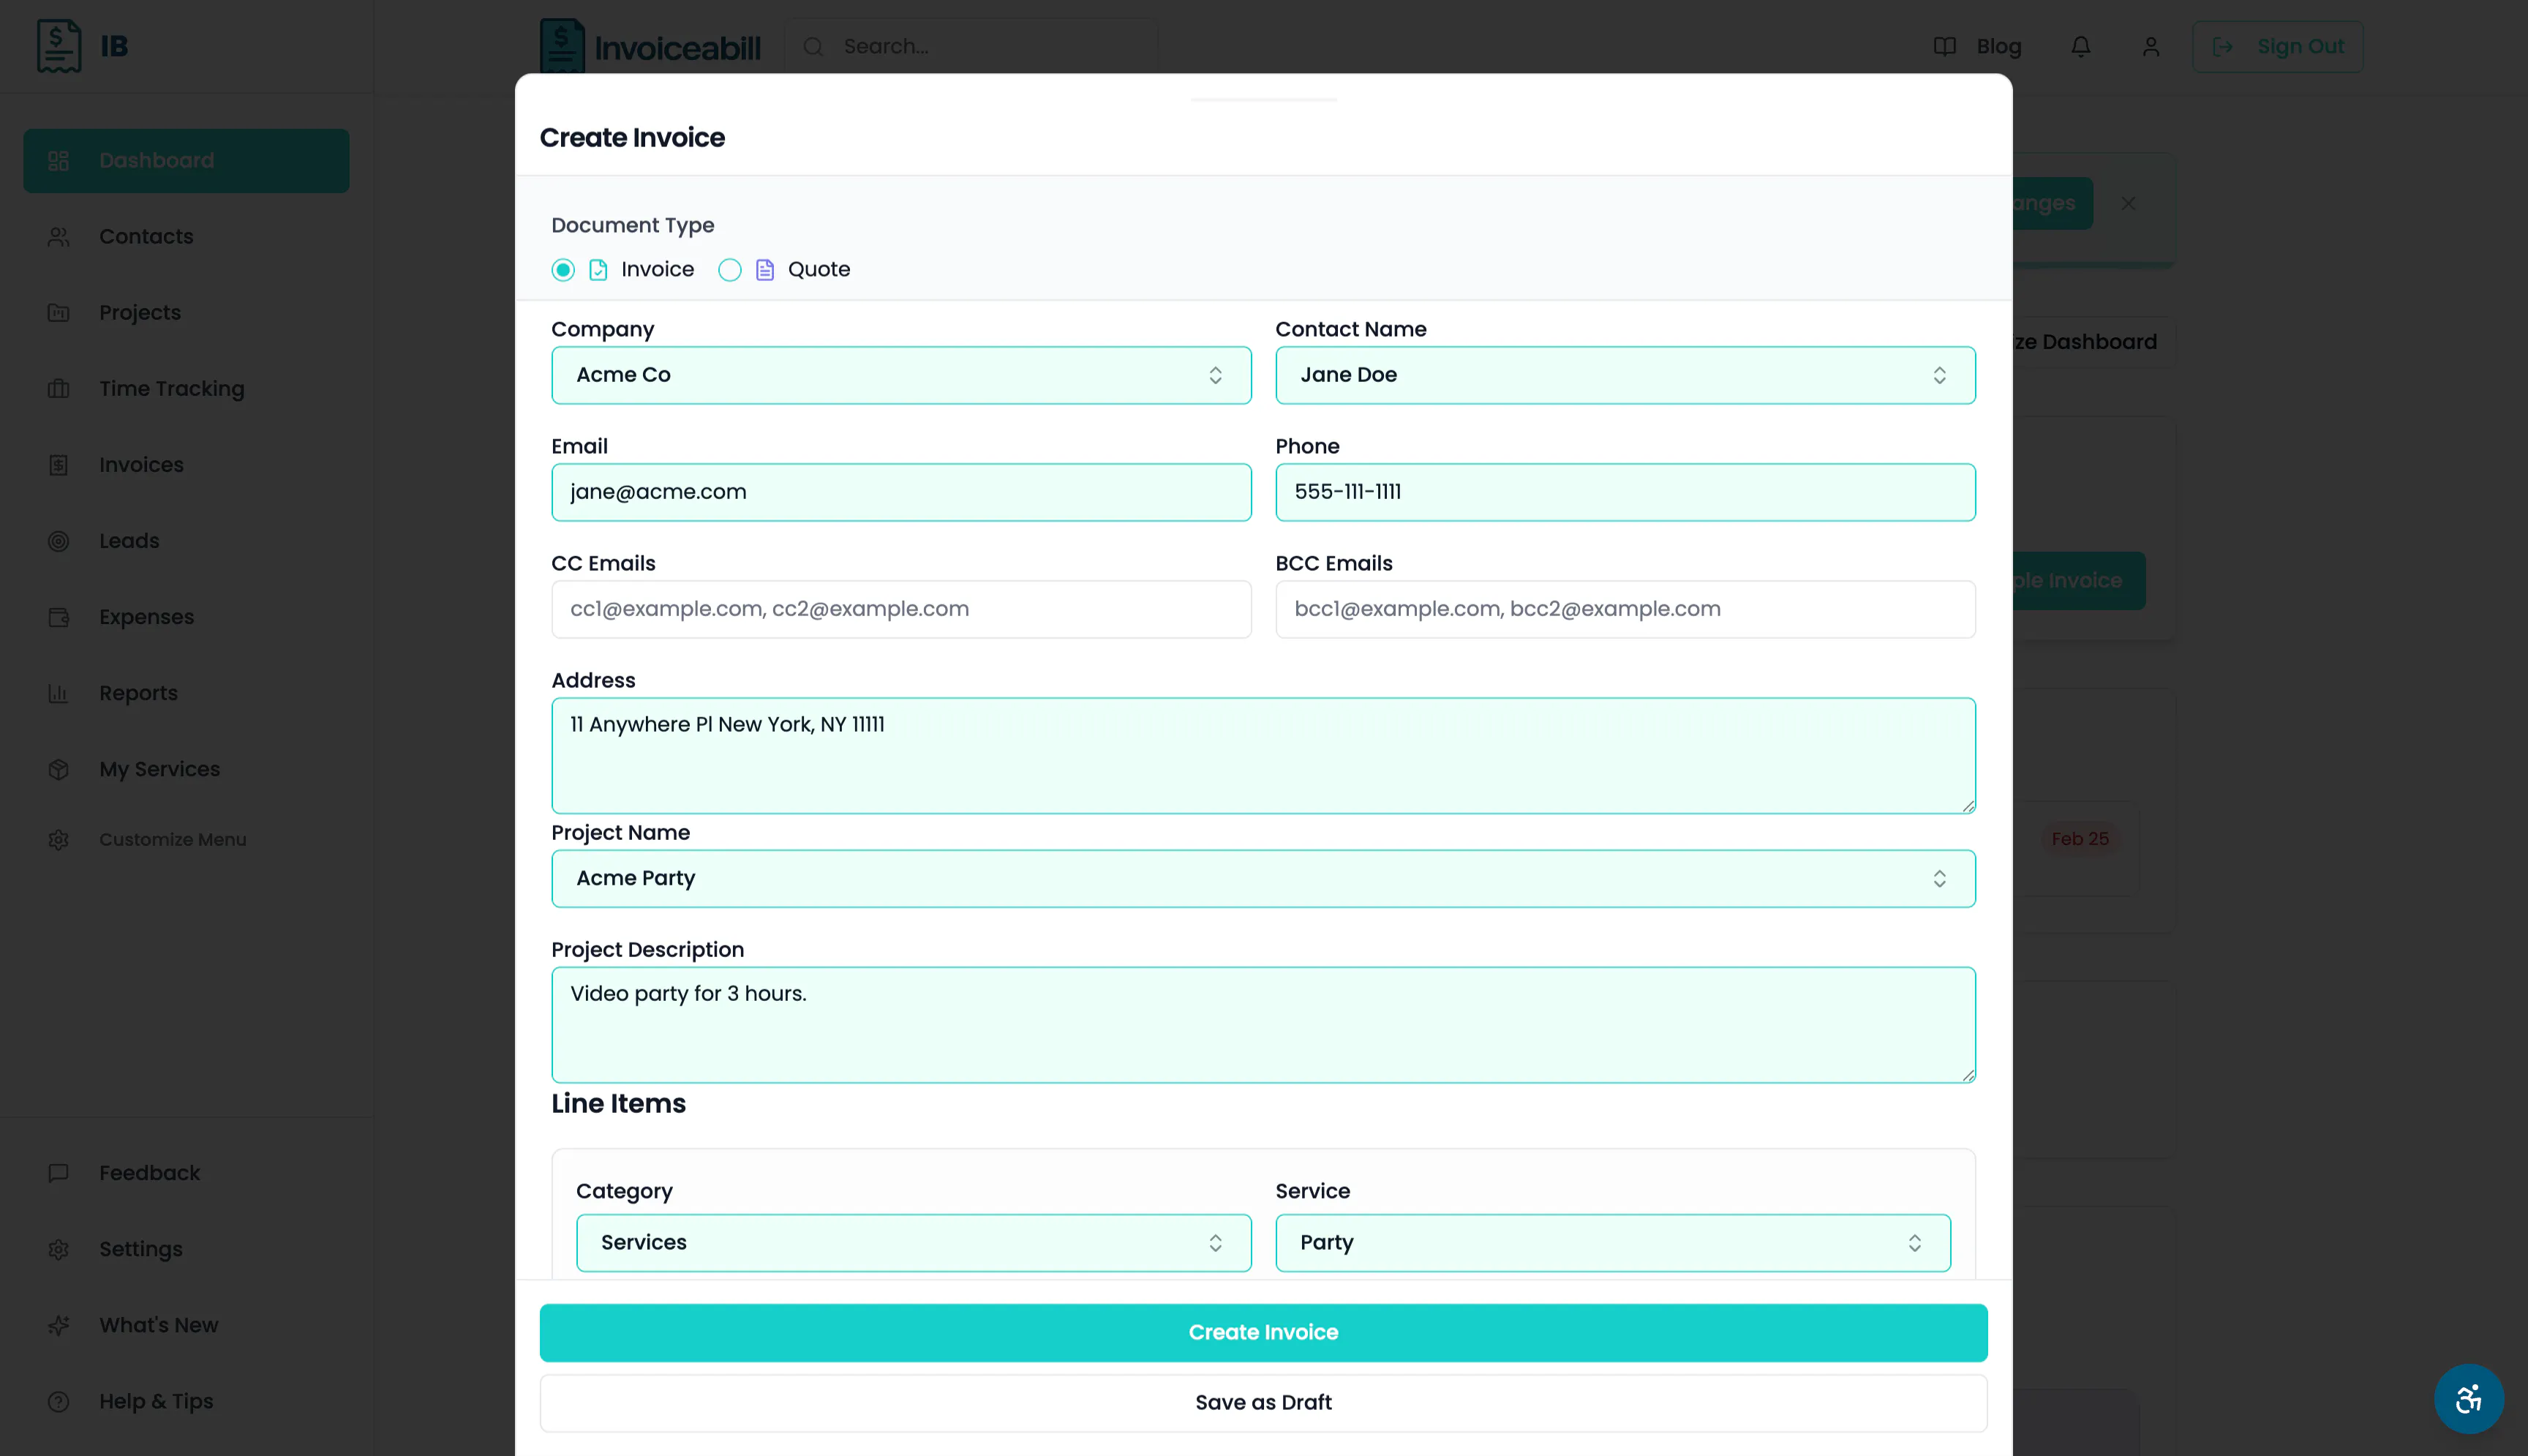The image size is (2528, 1456).
Task: Open What's New in sidebar
Action: point(187,1325)
